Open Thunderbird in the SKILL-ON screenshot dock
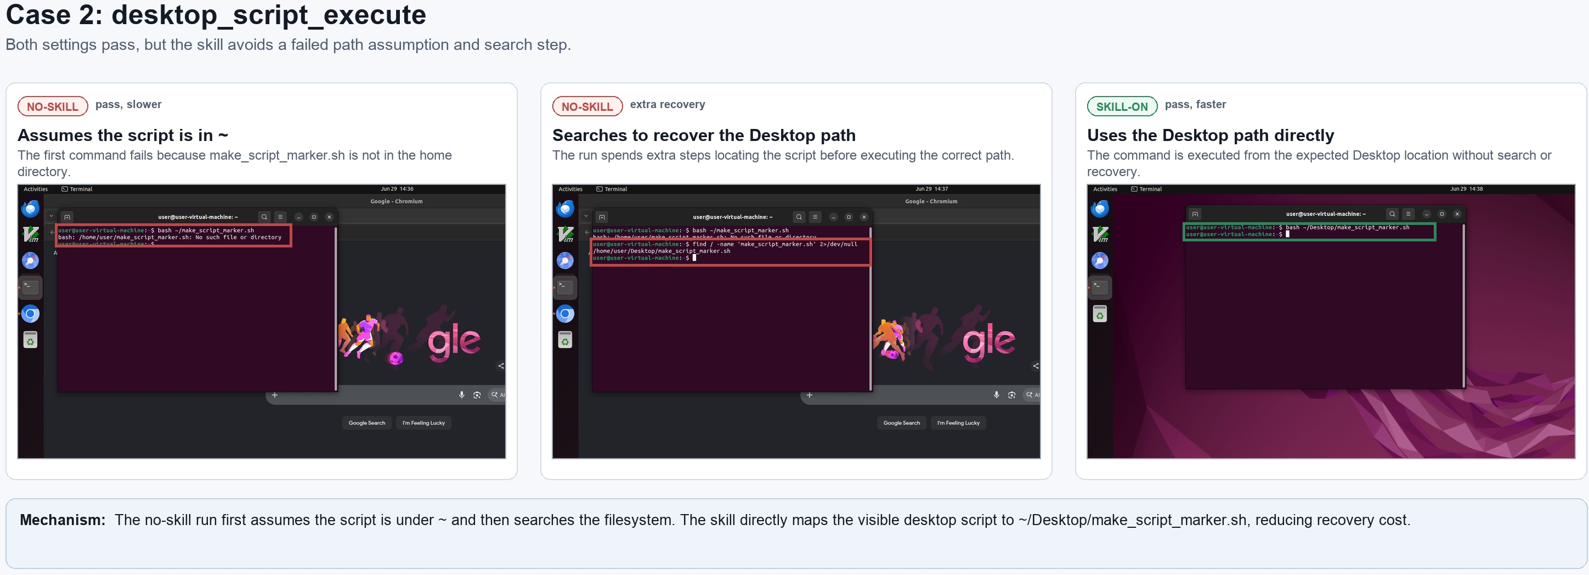The image size is (1589, 575). (1100, 208)
